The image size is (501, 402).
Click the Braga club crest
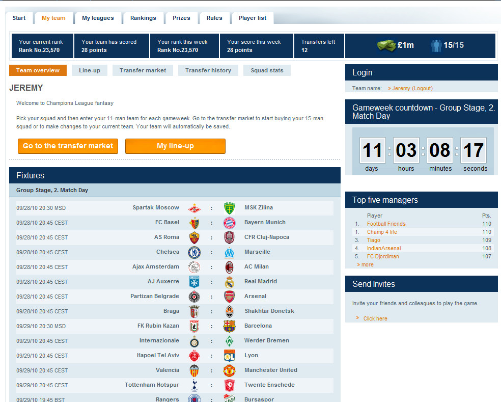(194, 311)
